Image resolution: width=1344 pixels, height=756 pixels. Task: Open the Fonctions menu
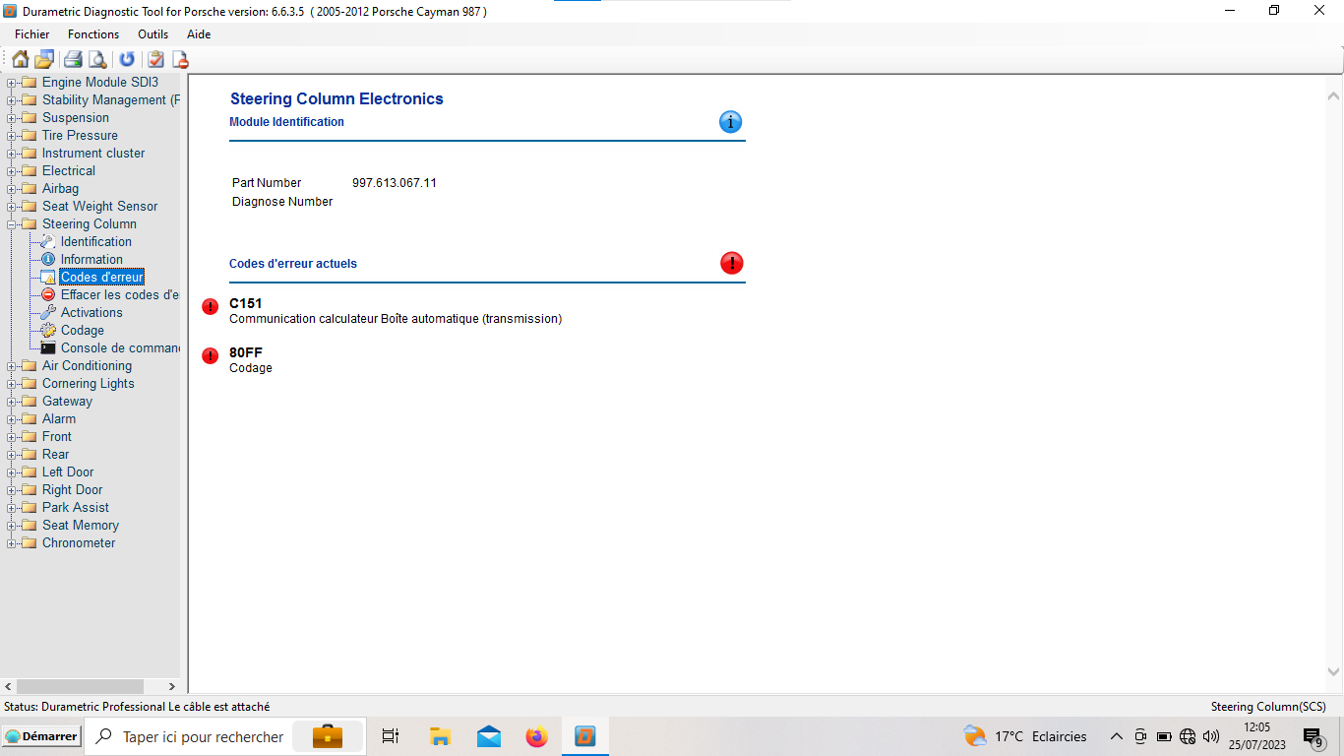tap(93, 34)
